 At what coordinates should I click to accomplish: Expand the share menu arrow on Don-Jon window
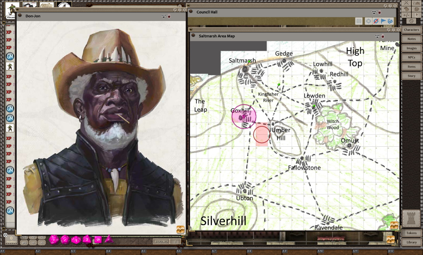click(164, 16)
